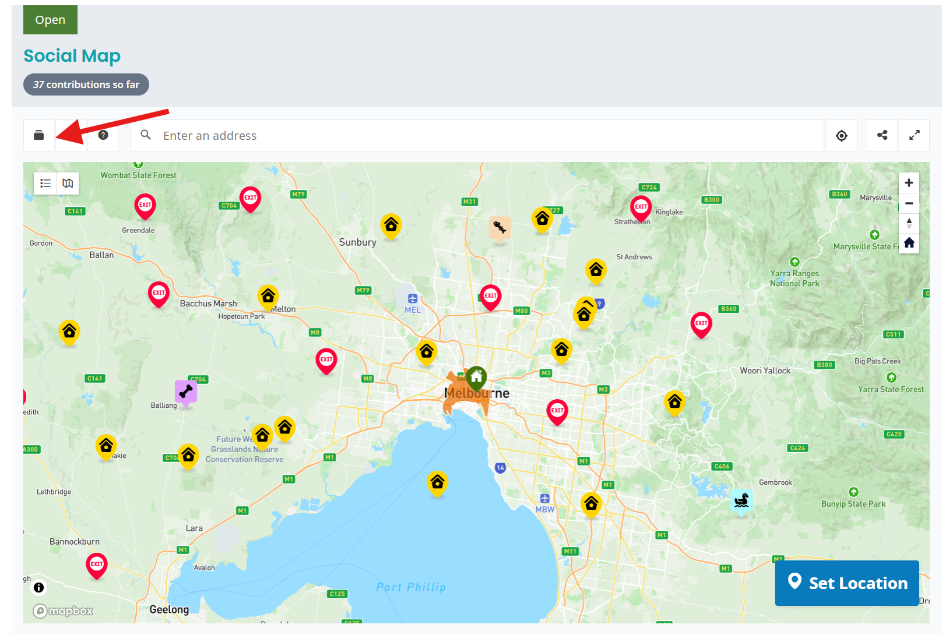Open the layers stack icon button
Screen dimensions: 946x635
(39, 135)
